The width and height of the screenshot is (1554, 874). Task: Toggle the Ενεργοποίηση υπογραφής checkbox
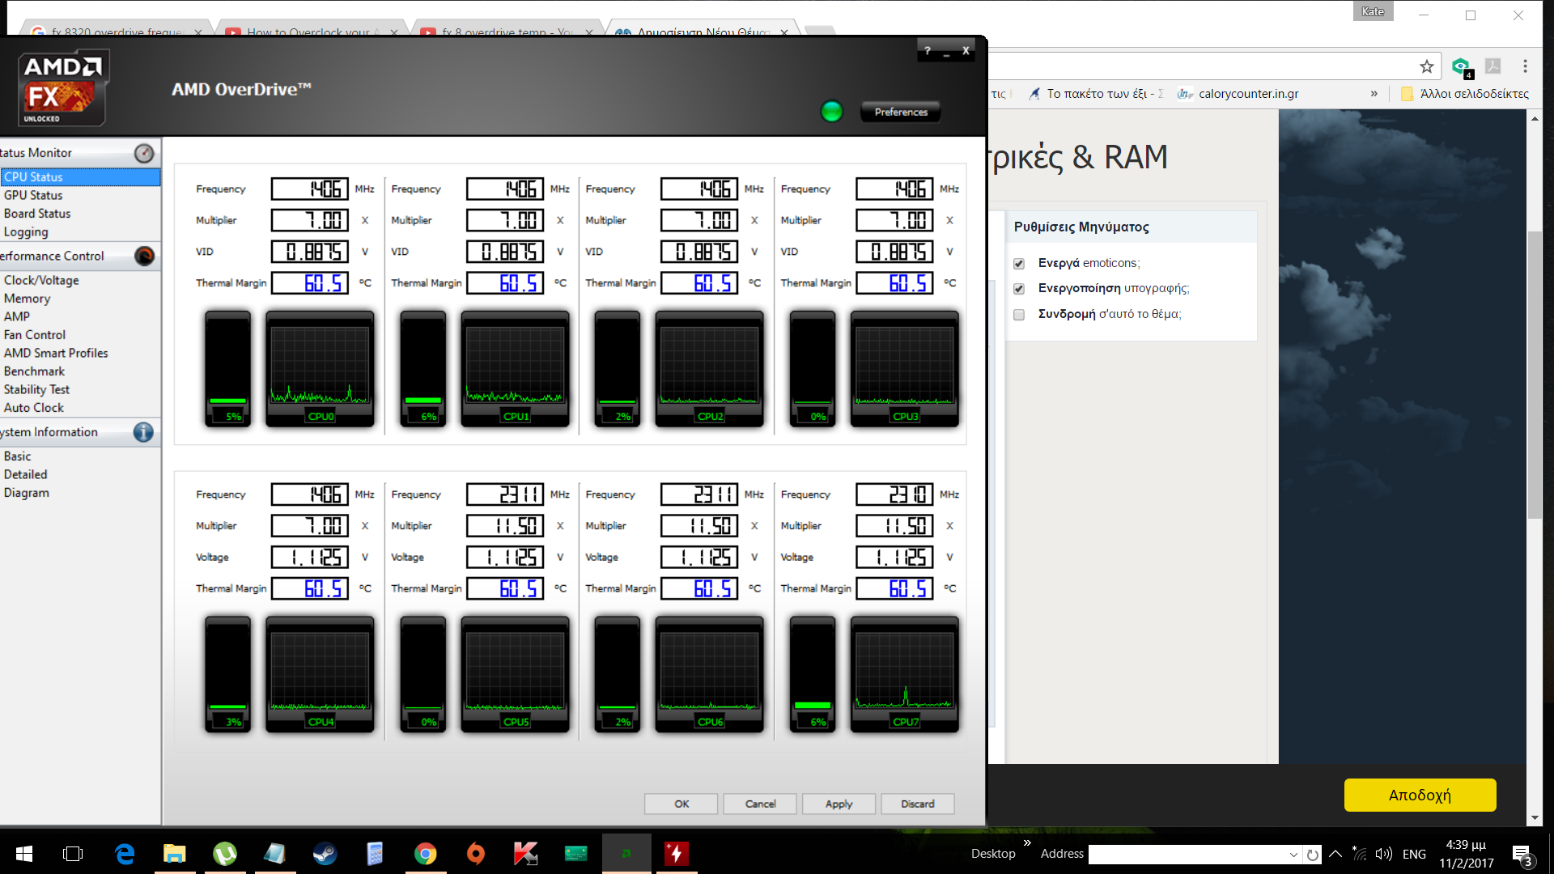pos(1019,289)
